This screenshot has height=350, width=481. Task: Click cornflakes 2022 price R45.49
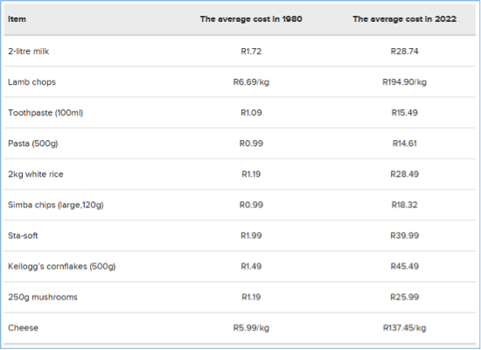pyautogui.click(x=404, y=266)
